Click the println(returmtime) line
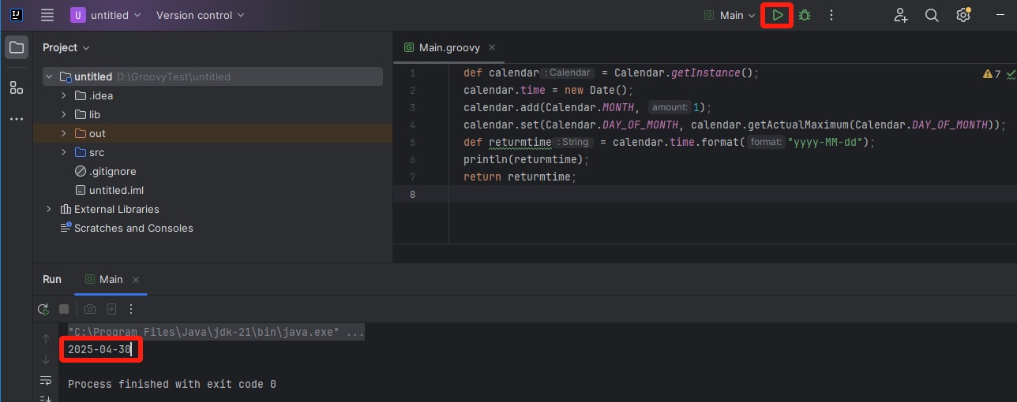The image size is (1017, 402). (527, 159)
